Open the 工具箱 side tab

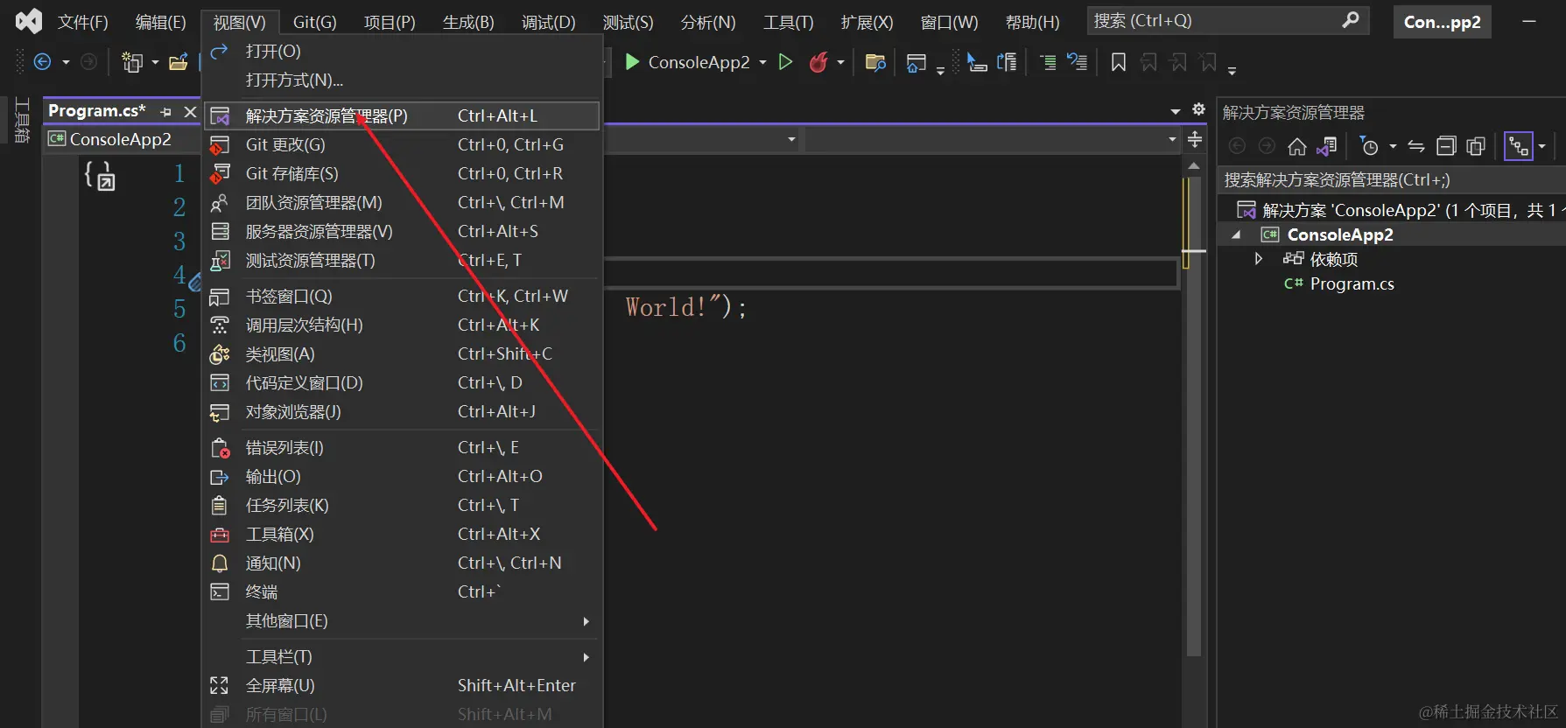[23, 120]
